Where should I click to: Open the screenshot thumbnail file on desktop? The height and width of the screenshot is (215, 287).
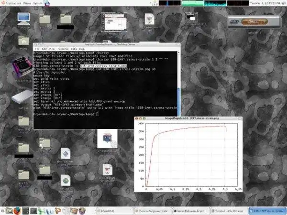[114, 21]
